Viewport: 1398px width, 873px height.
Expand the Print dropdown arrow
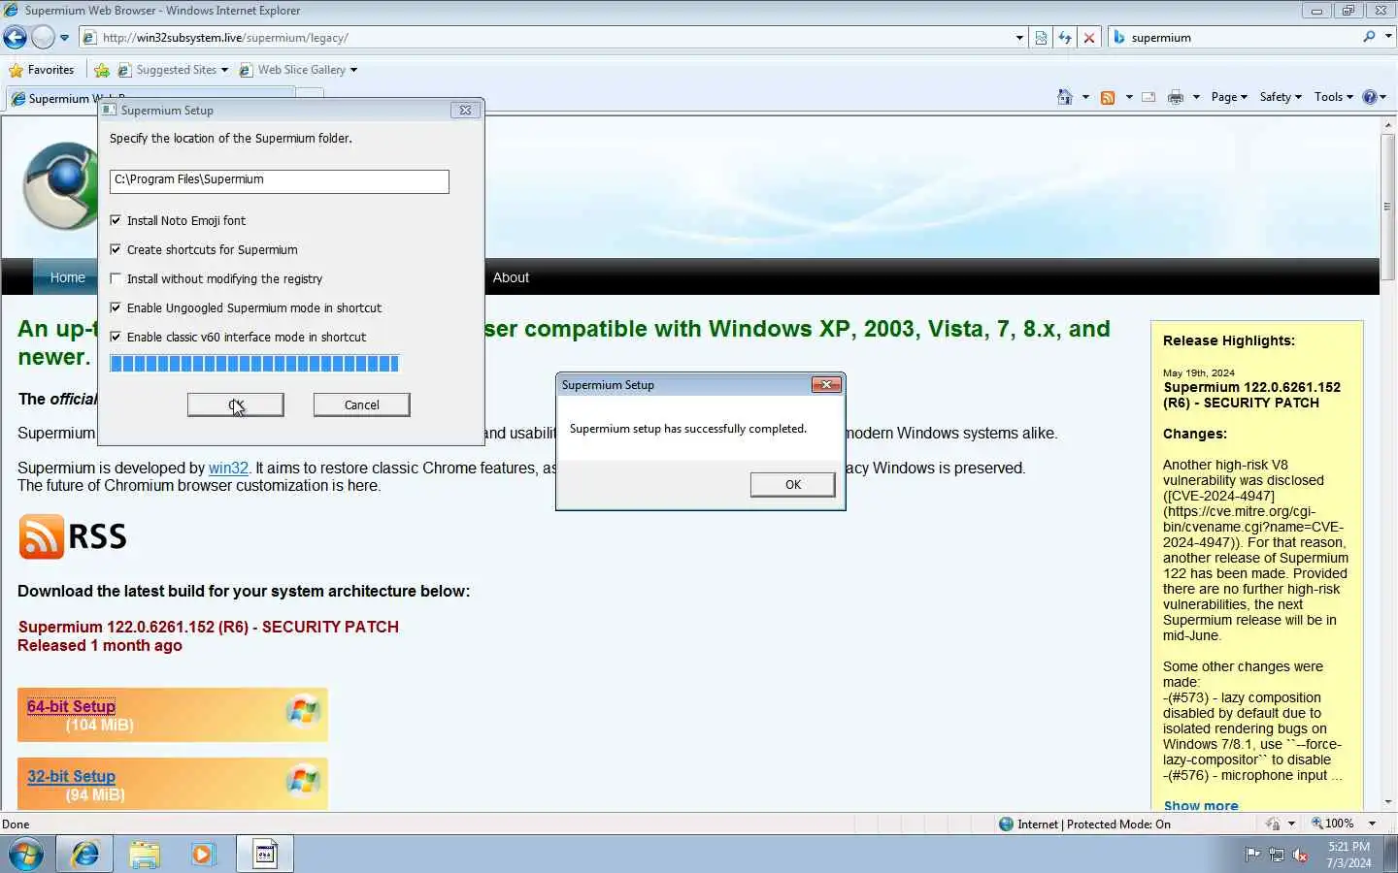1196,97
